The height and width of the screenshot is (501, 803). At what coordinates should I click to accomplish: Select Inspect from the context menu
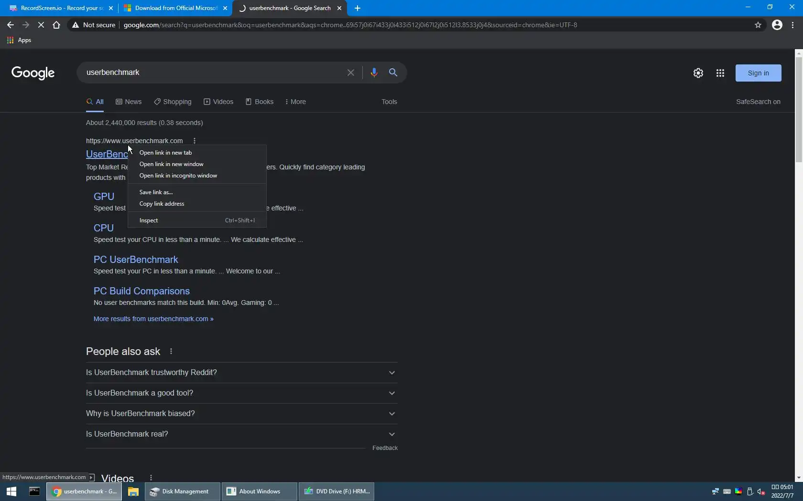click(x=197, y=220)
